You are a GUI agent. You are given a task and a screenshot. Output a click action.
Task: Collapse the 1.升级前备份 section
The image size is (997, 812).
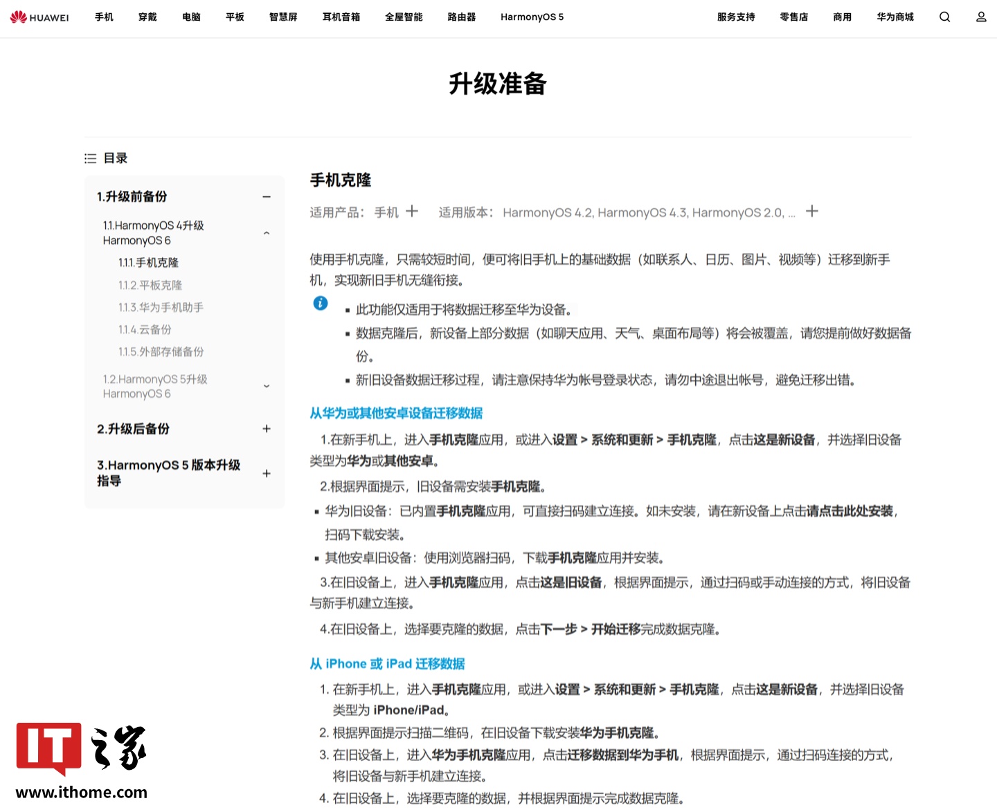(x=267, y=196)
